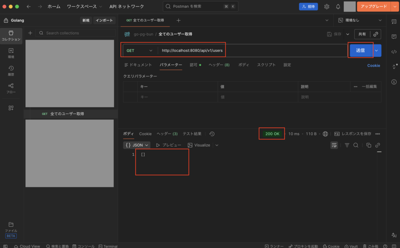
Task: Select 全てのユーザー取得 request in collection tree
Action: (67, 114)
